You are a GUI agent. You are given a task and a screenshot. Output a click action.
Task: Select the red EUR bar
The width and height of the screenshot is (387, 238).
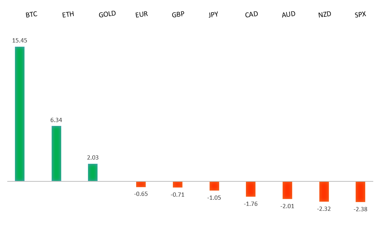pos(141,184)
